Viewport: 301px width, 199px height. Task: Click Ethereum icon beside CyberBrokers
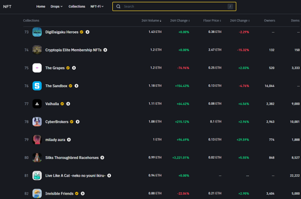click(x=77, y=122)
